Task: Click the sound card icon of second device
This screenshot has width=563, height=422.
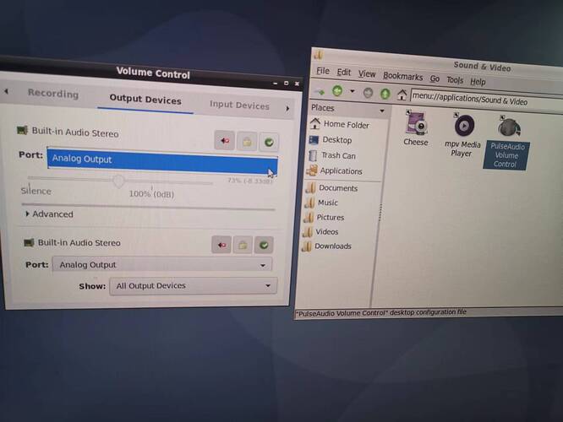Action: pyautogui.click(x=29, y=243)
